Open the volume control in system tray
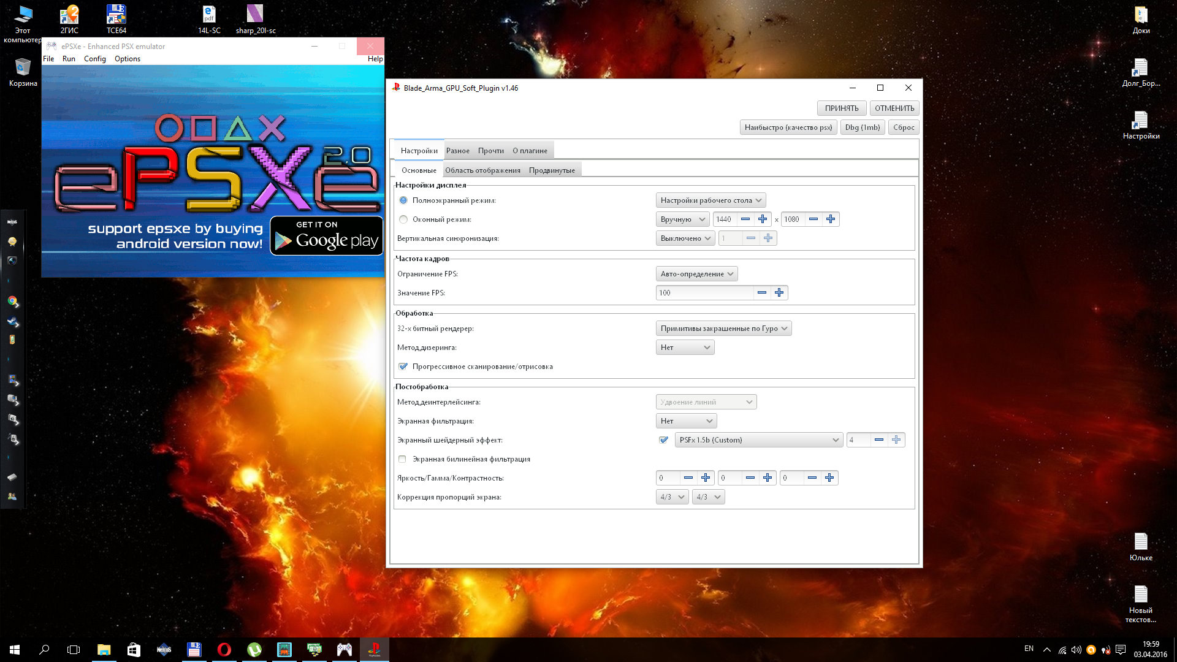This screenshot has width=1177, height=662. point(1076,650)
